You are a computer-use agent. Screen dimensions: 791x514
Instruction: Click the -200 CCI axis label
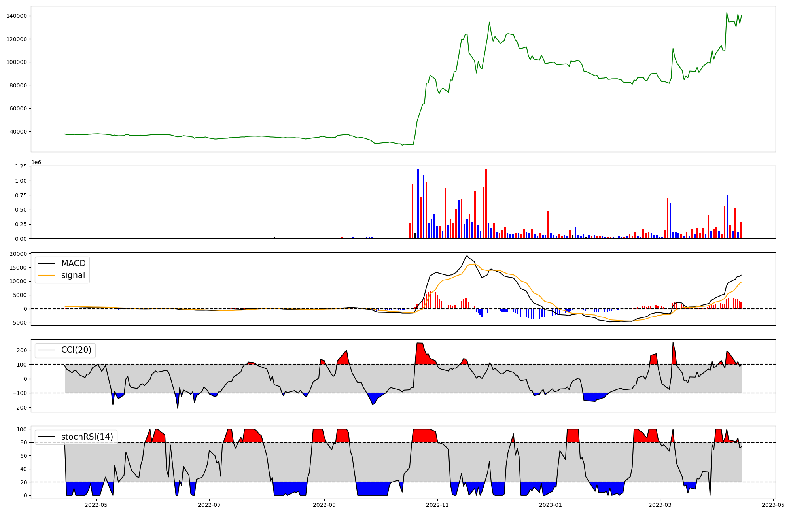point(20,408)
